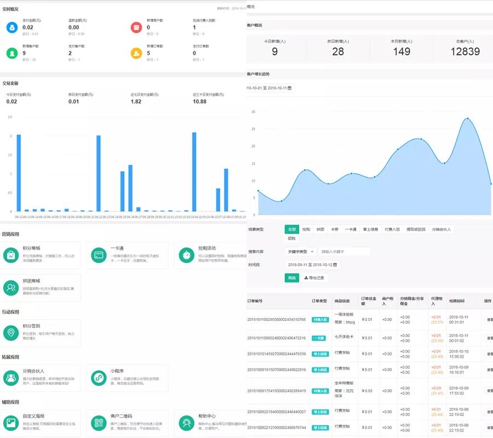Click order number 2018101100002400002406472216

(x=277, y=338)
